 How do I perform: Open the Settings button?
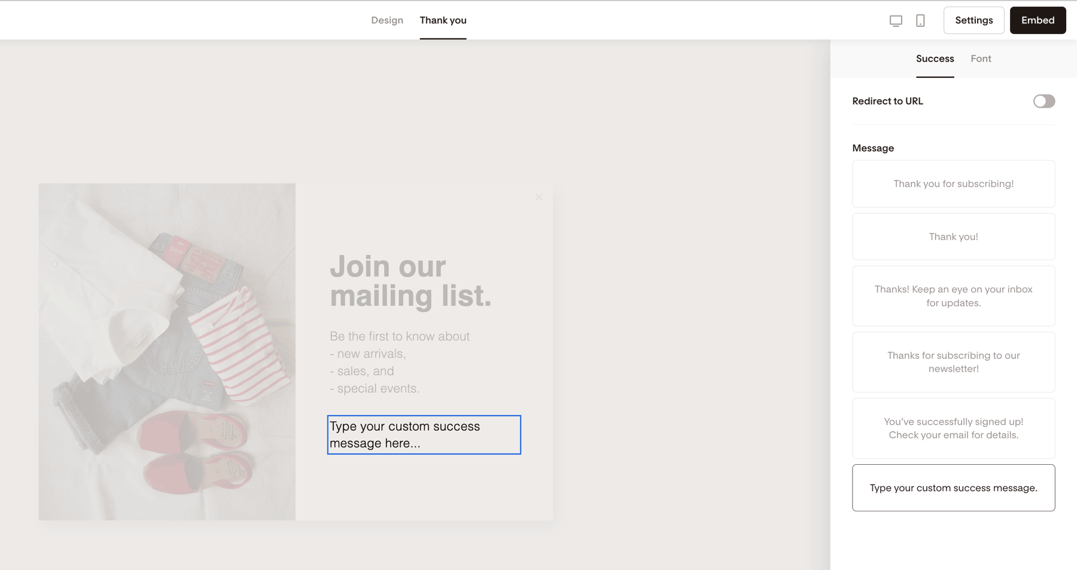[974, 20]
